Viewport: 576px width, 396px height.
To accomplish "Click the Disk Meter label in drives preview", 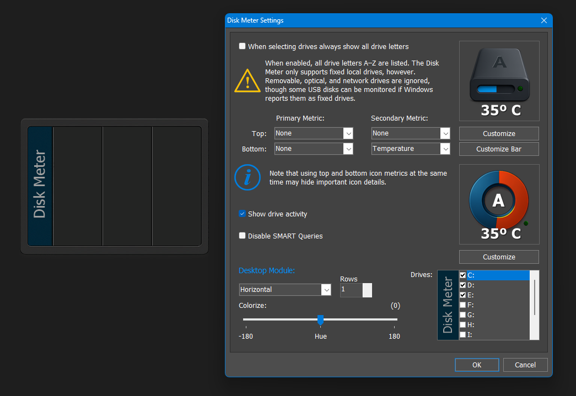I will pyautogui.click(x=448, y=306).
